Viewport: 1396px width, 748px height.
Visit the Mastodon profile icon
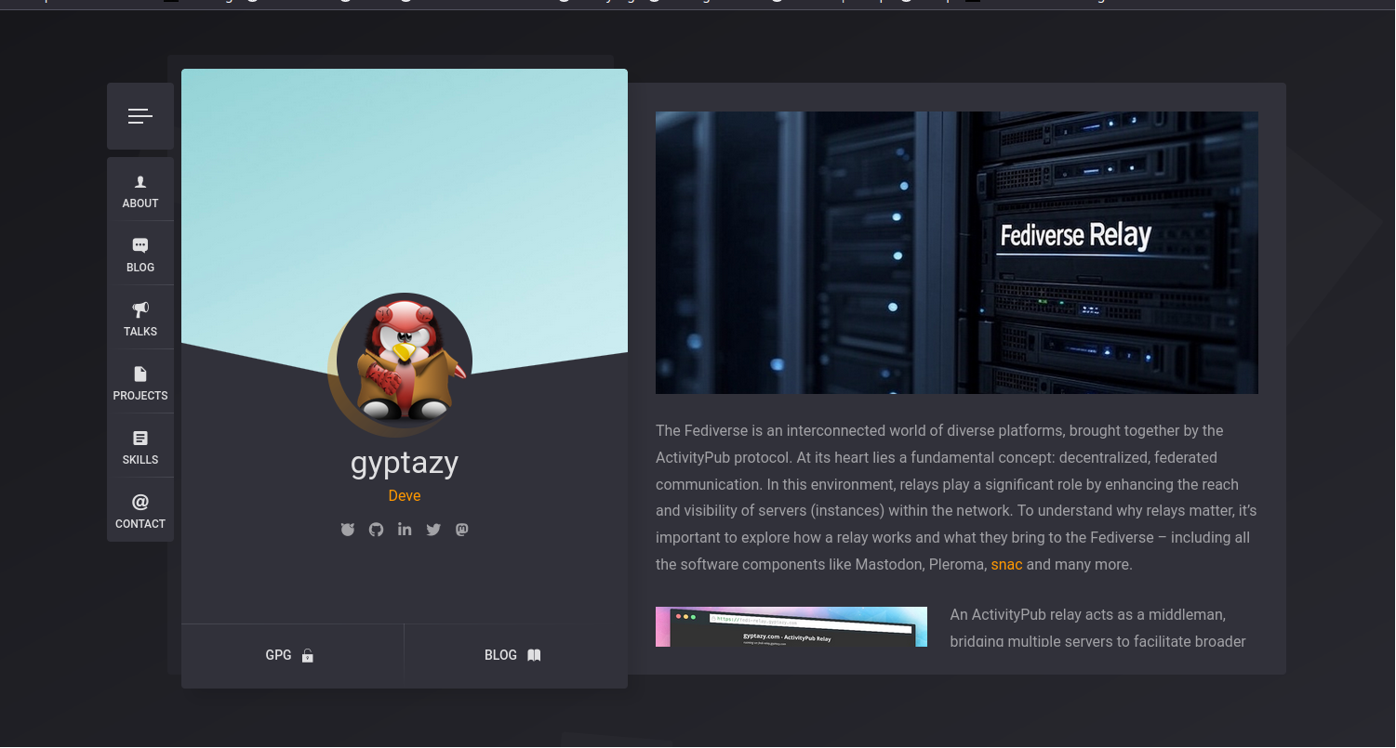click(462, 530)
